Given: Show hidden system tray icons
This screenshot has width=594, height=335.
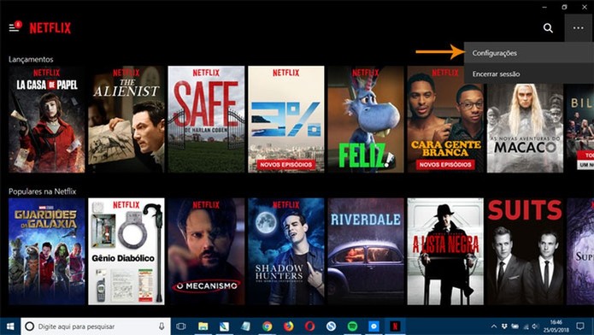Looking at the screenshot, I should coord(494,326).
